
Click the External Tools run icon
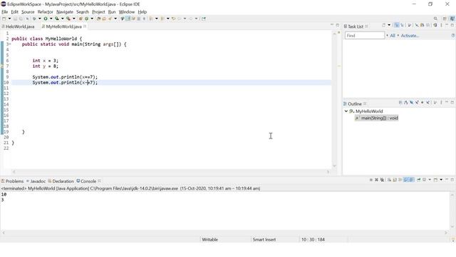[x=68, y=19]
